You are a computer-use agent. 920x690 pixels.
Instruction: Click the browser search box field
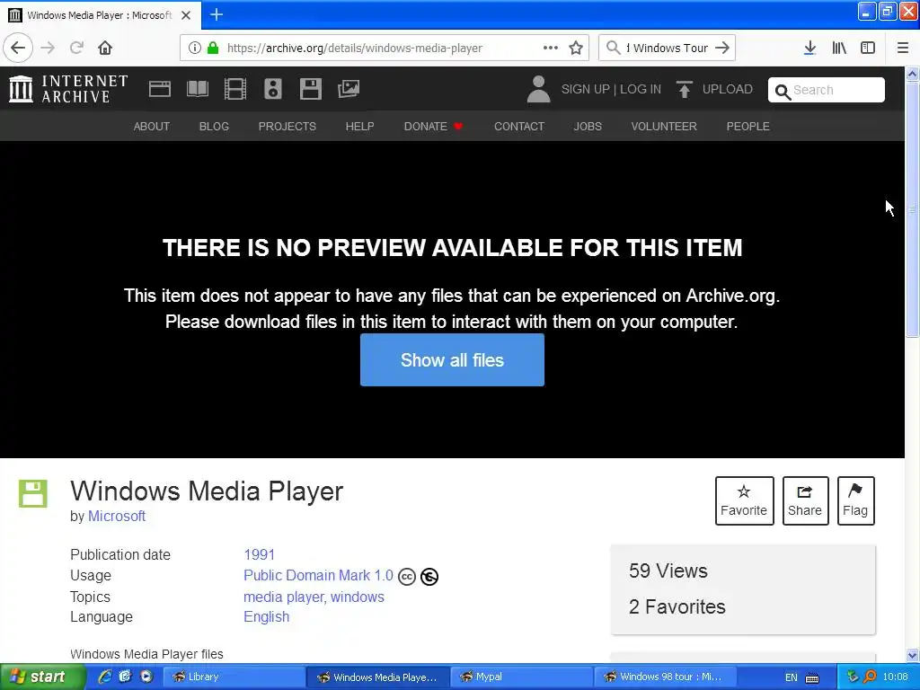tap(668, 49)
